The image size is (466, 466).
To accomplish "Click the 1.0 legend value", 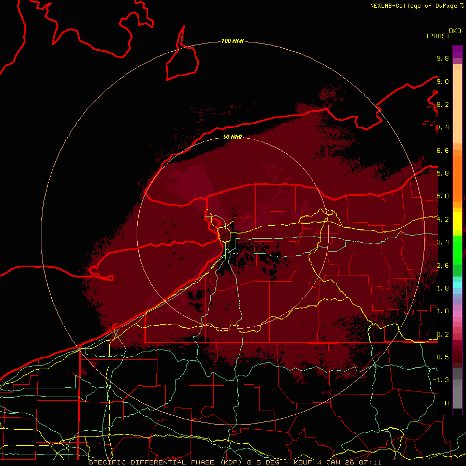I will coord(443,311).
